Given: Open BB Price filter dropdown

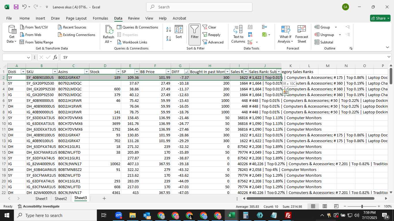Looking at the screenshot, I should (x=168, y=72).
